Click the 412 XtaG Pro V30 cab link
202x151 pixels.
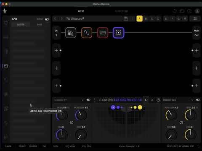[x=128, y=100]
